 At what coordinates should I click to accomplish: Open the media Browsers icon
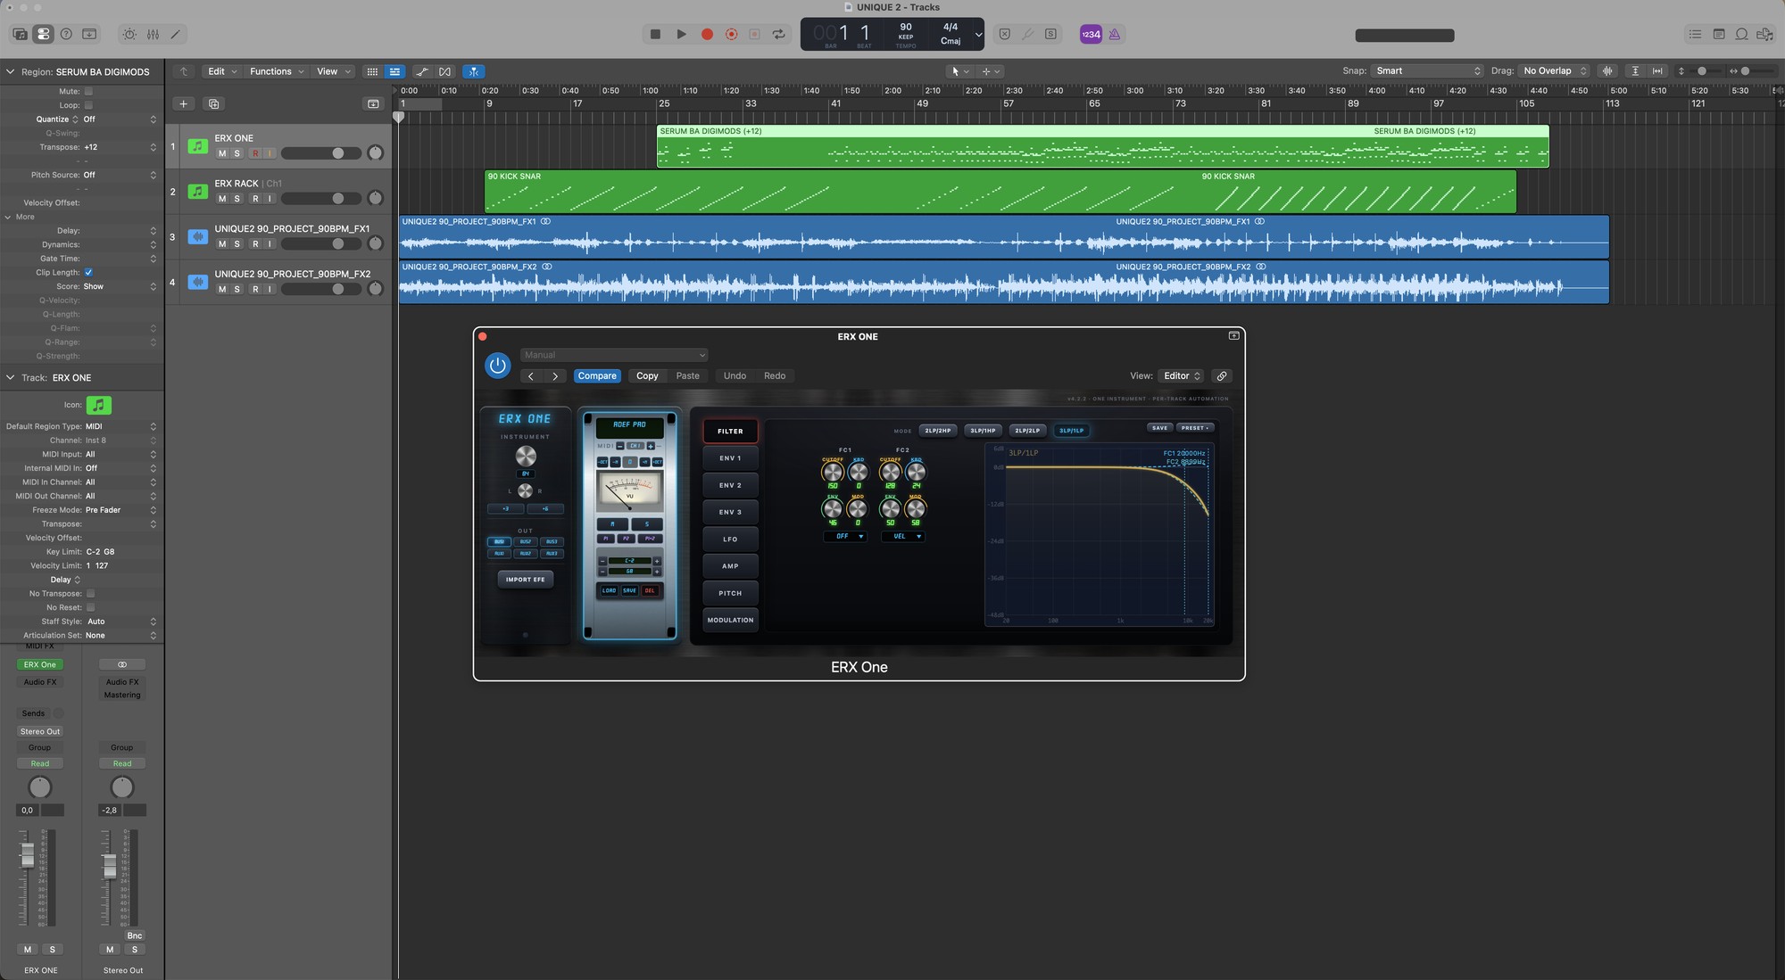(1764, 34)
